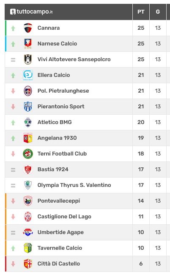Image resolution: width=170 pixels, height=274 pixels.
Task: Click the Cannara team crest
Action: [x=28, y=28]
